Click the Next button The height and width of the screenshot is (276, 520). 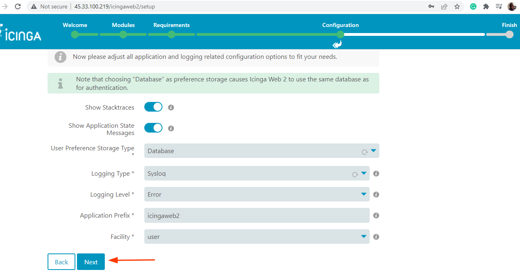(x=91, y=262)
